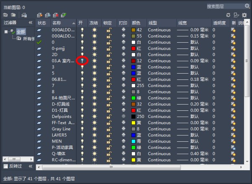Open red color swatch for 0-pmjj
Viewport: 252px width, 184px height.
click(134, 49)
